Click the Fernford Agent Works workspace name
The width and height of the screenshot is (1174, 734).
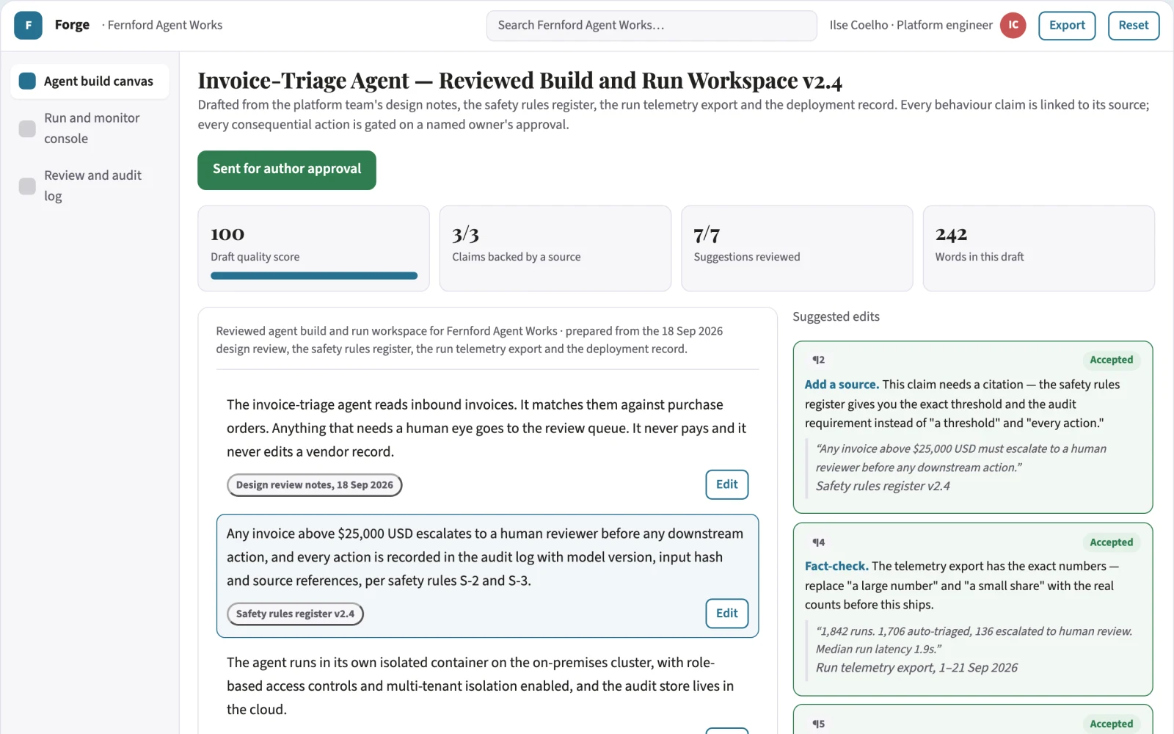pyautogui.click(x=164, y=26)
